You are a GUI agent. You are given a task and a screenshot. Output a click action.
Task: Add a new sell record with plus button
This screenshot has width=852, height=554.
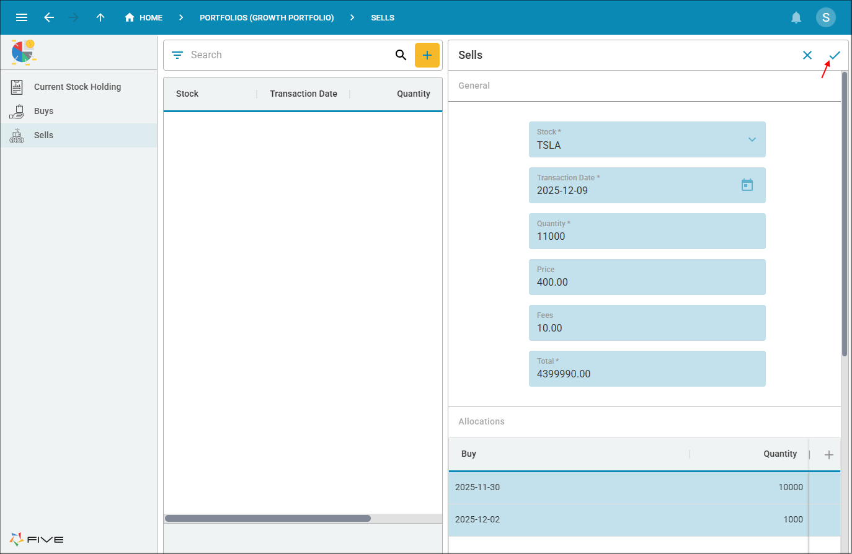click(x=427, y=55)
